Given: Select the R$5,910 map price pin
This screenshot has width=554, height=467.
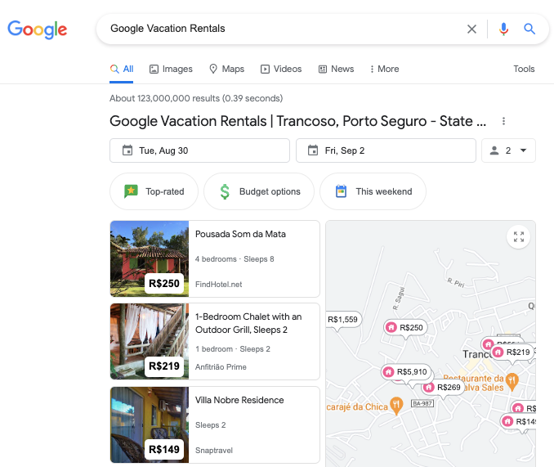Looking at the screenshot, I should [407, 372].
